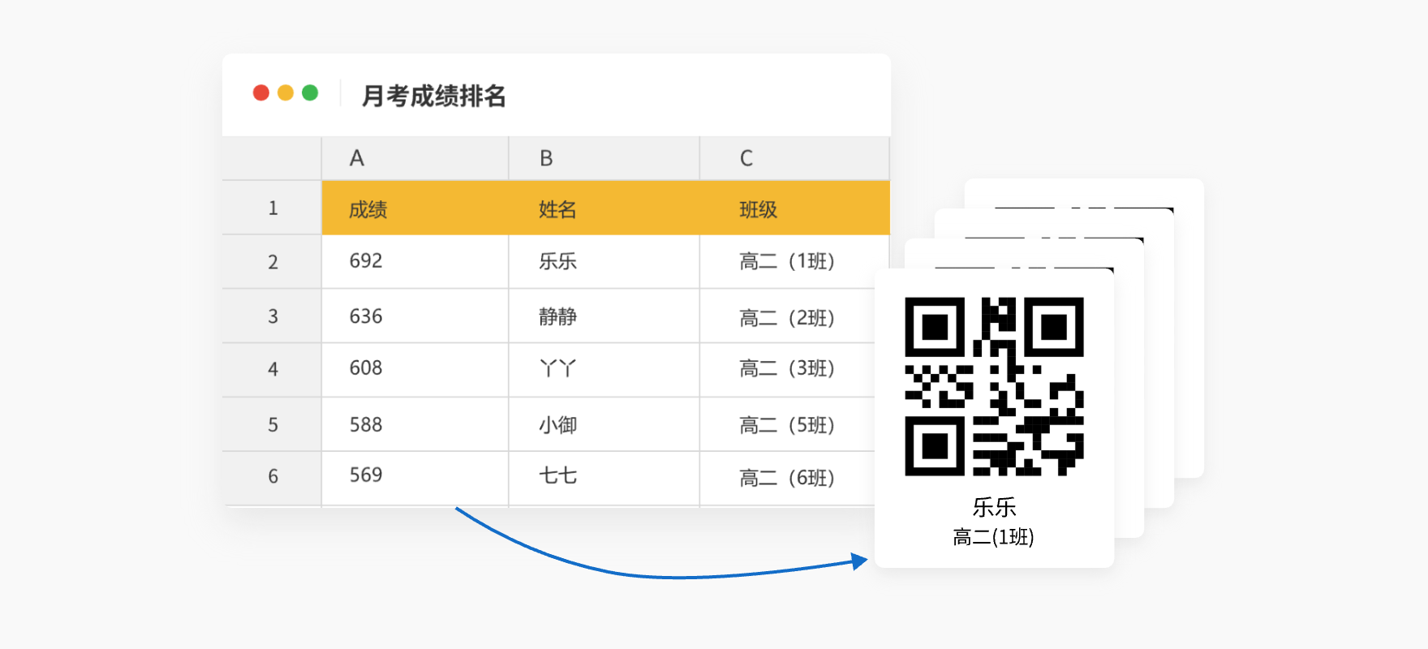
Task: Select row header 5
Action: click(x=273, y=425)
